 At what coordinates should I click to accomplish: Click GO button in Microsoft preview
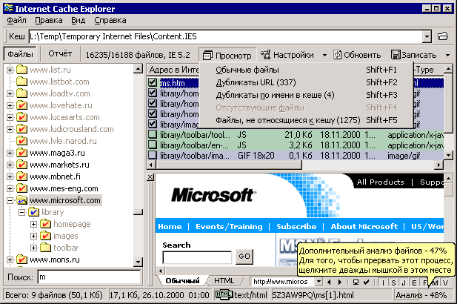pos(244,256)
